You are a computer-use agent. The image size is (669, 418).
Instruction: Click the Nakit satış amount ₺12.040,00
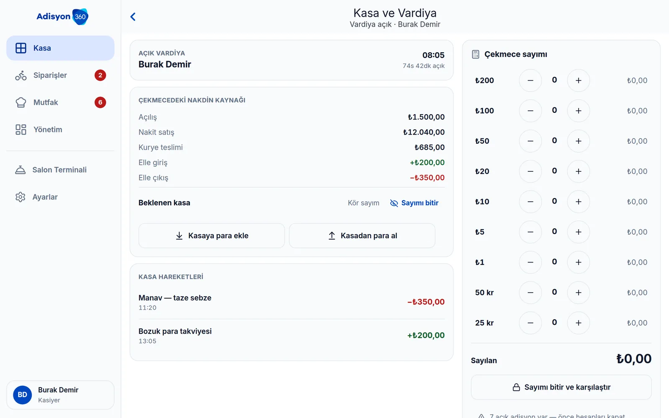[x=424, y=132]
